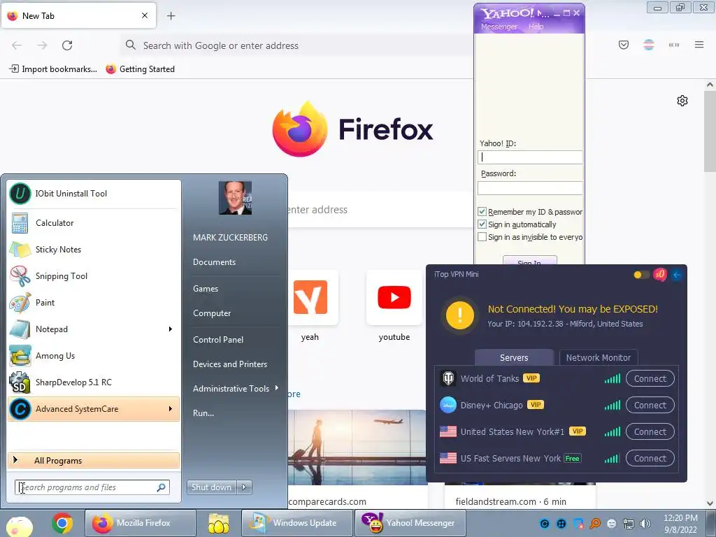This screenshot has height=537, width=716.
Task: Connect to World of Tanks server
Action: (x=650, y=378)
